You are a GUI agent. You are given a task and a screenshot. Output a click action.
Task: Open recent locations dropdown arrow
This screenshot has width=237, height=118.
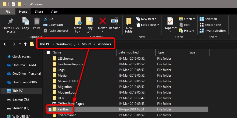(20, 44)
